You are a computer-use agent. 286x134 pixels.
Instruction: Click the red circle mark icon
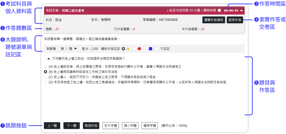(139, 49)
